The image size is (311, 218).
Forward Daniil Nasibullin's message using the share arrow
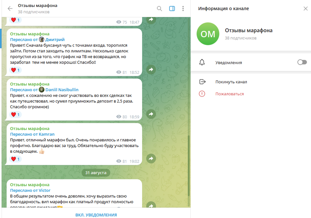(151, 114)
